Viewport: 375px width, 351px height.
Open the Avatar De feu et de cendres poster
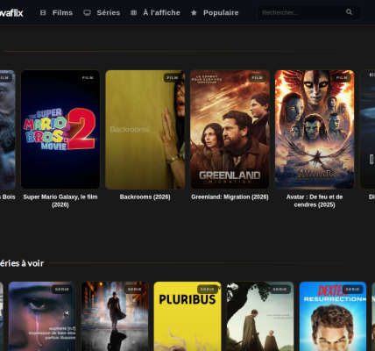pyautogui.click(x=315, y=130)
